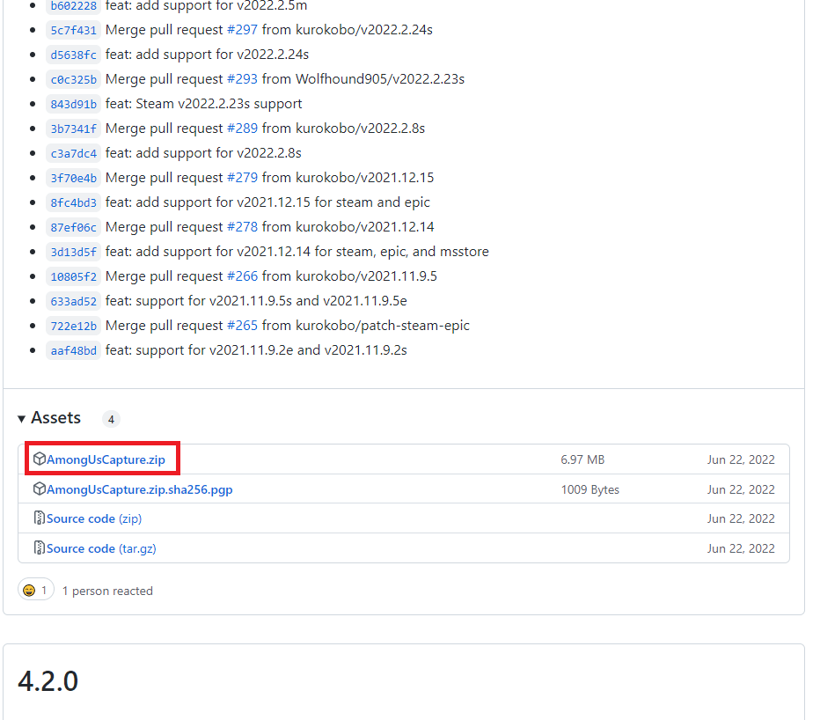Open pull request #297

tap(242, 30)
